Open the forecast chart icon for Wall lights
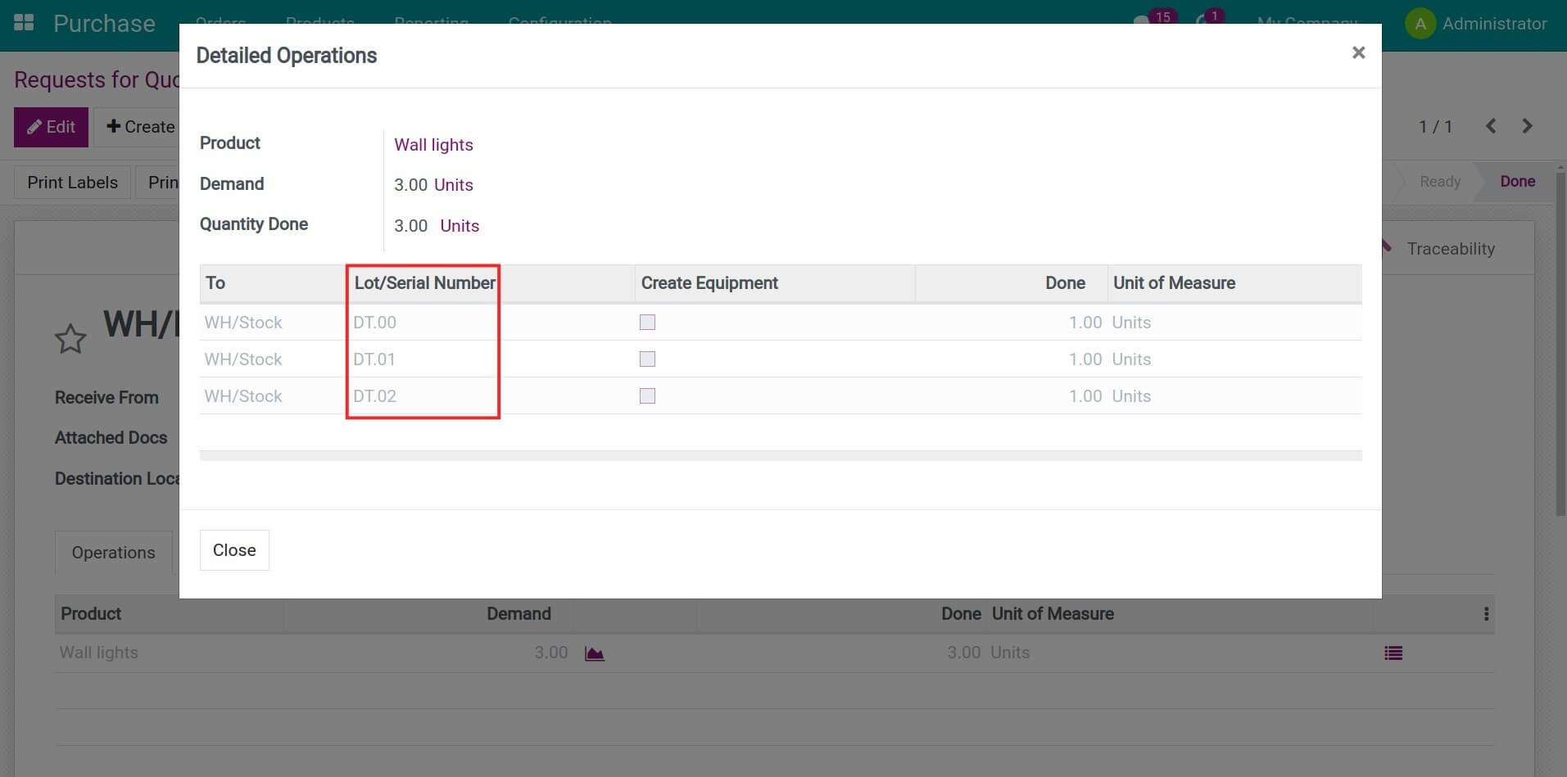The width and height of the screenshot is (1567, 777). 594,653
